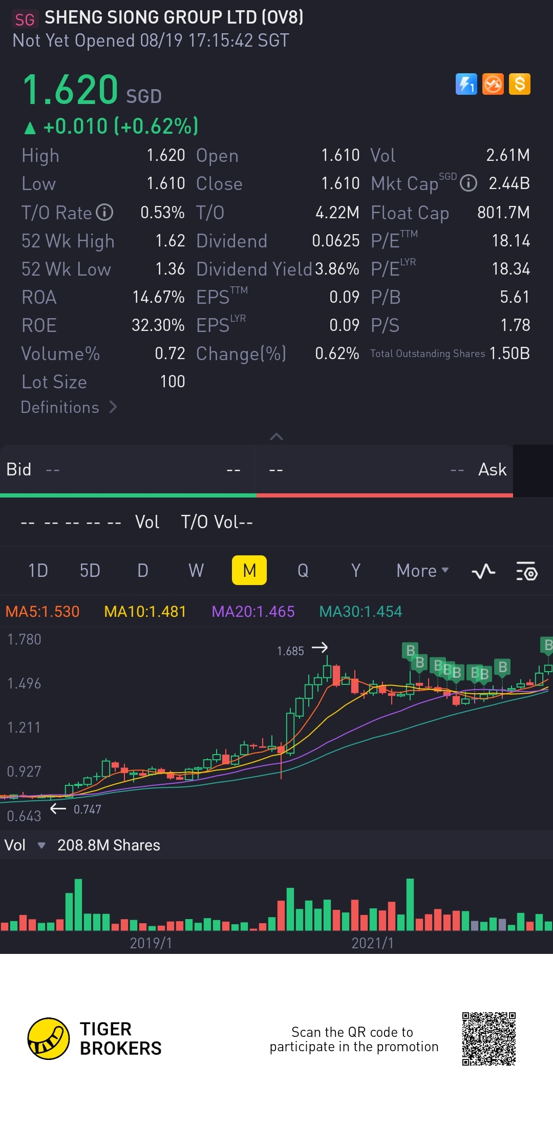
Task: Tap the 52 Wk High 1.62 value
Action: click(170, 241)
